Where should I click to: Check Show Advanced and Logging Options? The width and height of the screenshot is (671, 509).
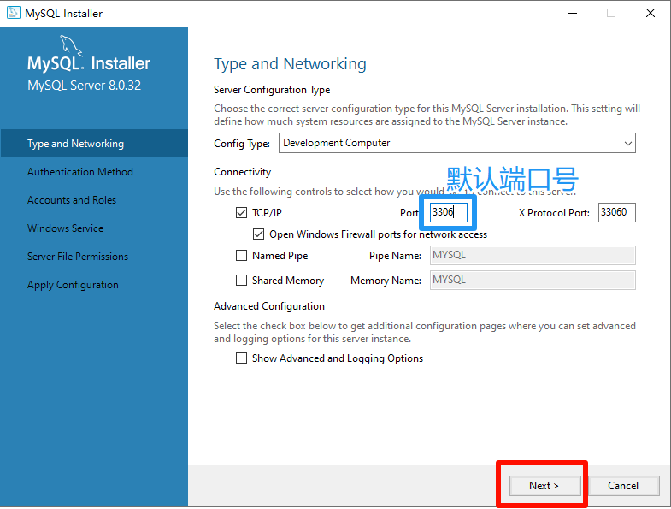pyautogui.click(x=241, y=358)
